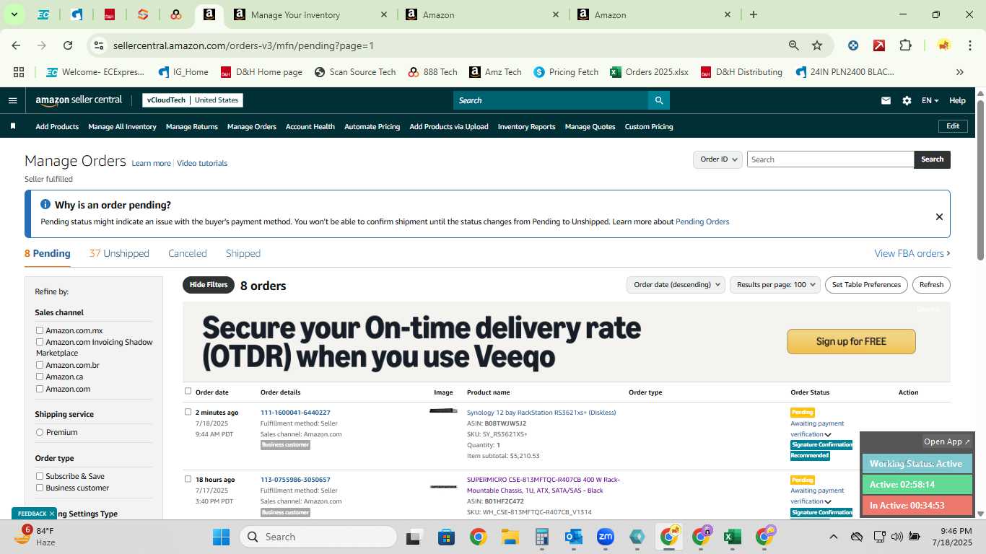Click the Seller Central search magnifier button
986x554 pixels.
pyautogui.click(x=658, y=100)
